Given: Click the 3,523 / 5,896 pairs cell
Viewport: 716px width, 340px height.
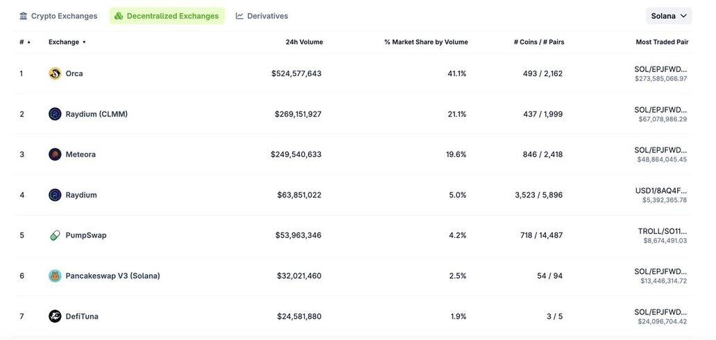Looking at the screenshot, I should point(539,195).
